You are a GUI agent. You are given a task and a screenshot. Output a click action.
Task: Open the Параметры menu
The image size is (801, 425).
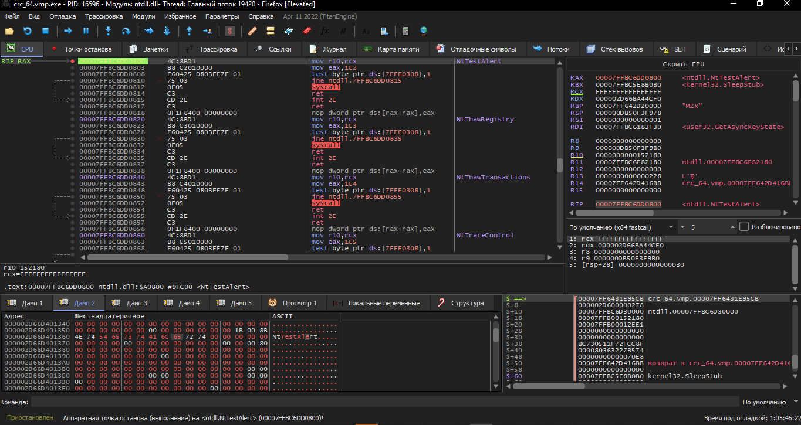point(222,16)
